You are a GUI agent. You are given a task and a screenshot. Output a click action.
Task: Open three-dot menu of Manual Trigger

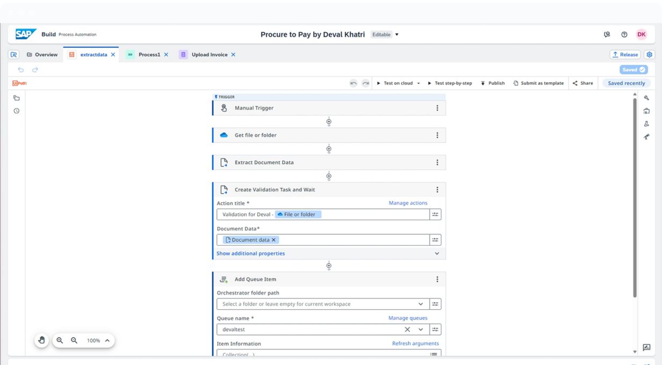[437, 108]
